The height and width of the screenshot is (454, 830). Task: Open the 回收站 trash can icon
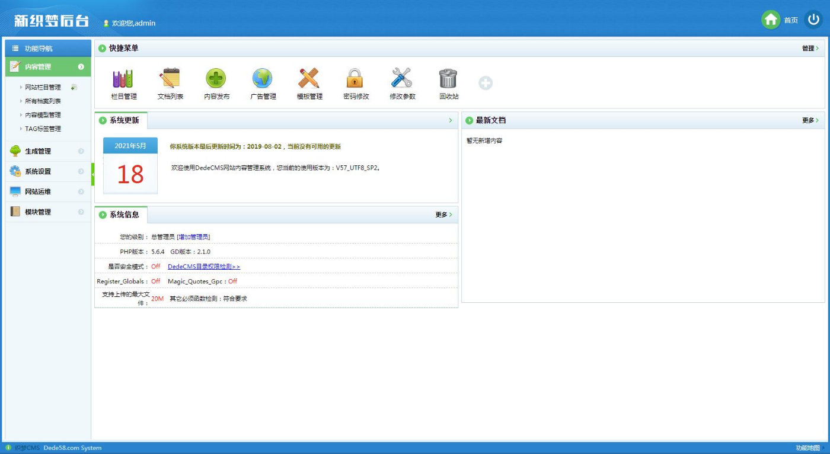click(448, 79)
